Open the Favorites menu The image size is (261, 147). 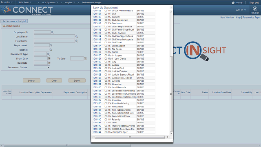(7, 2)
